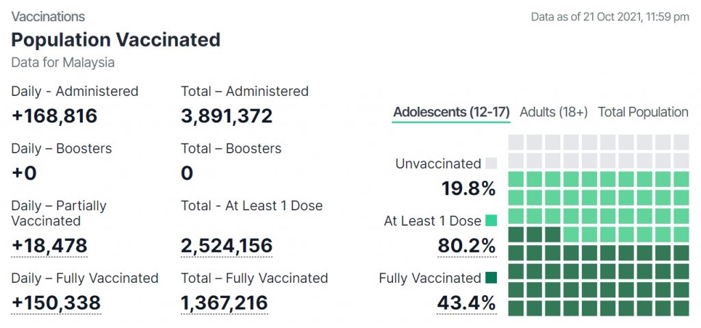
Task: Click the Vaccinations section label
Action: (48, 16)
